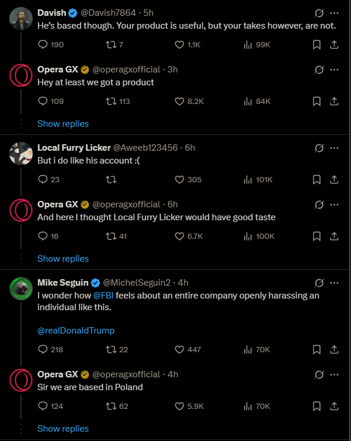Open Mike Seguin's profile avatar
This screenshot has height=441, width=351.
21,289
